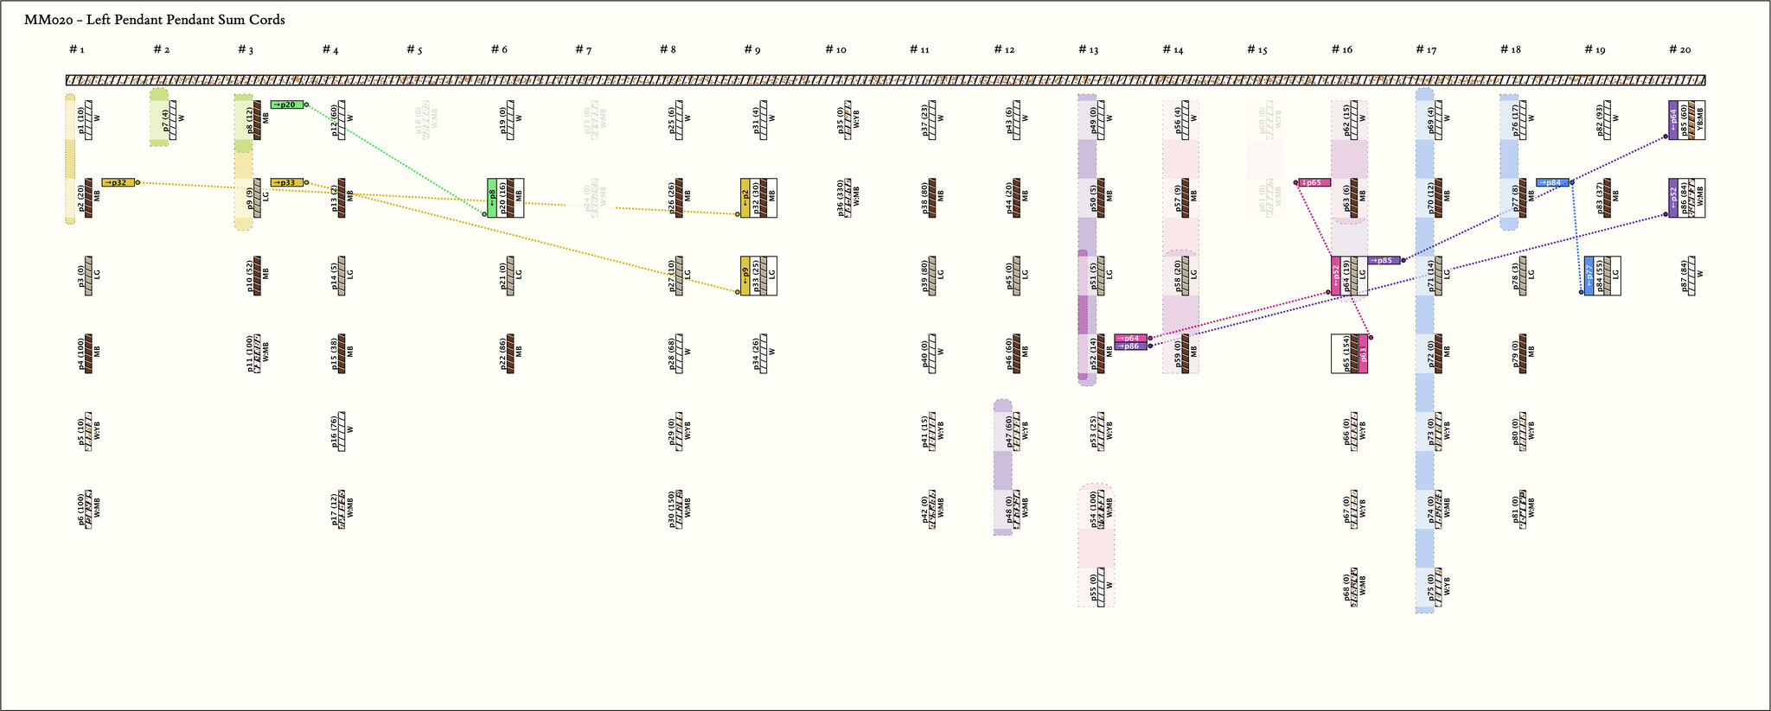Click the tall blue highlight band beside p72

1424,353
